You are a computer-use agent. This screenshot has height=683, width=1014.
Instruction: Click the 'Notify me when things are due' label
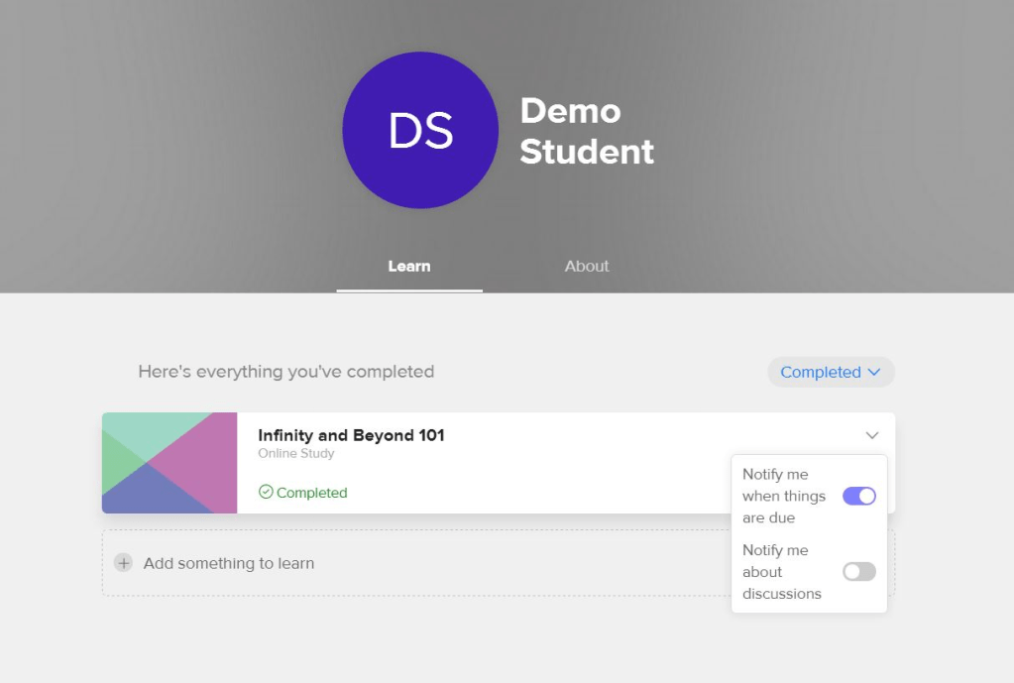(x=783, y=496)
